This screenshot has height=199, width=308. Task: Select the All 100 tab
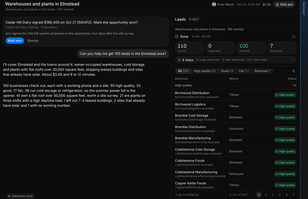(183, 71)
